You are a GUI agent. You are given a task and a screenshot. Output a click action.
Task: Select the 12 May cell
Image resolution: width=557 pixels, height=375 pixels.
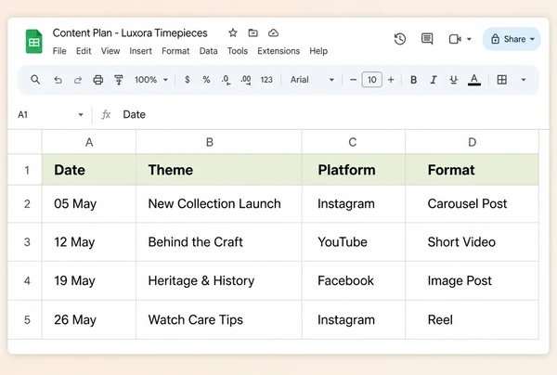89,242
